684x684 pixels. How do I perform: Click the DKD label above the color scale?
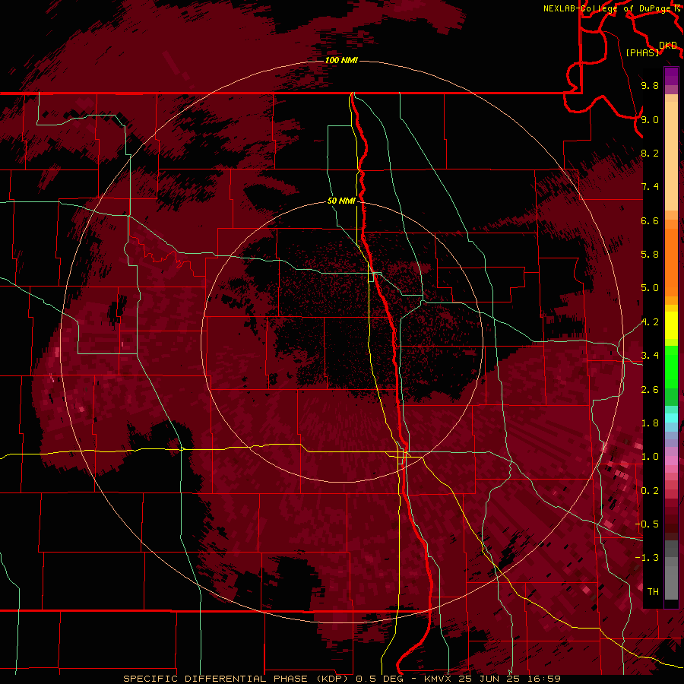click(x=668, y=46)
